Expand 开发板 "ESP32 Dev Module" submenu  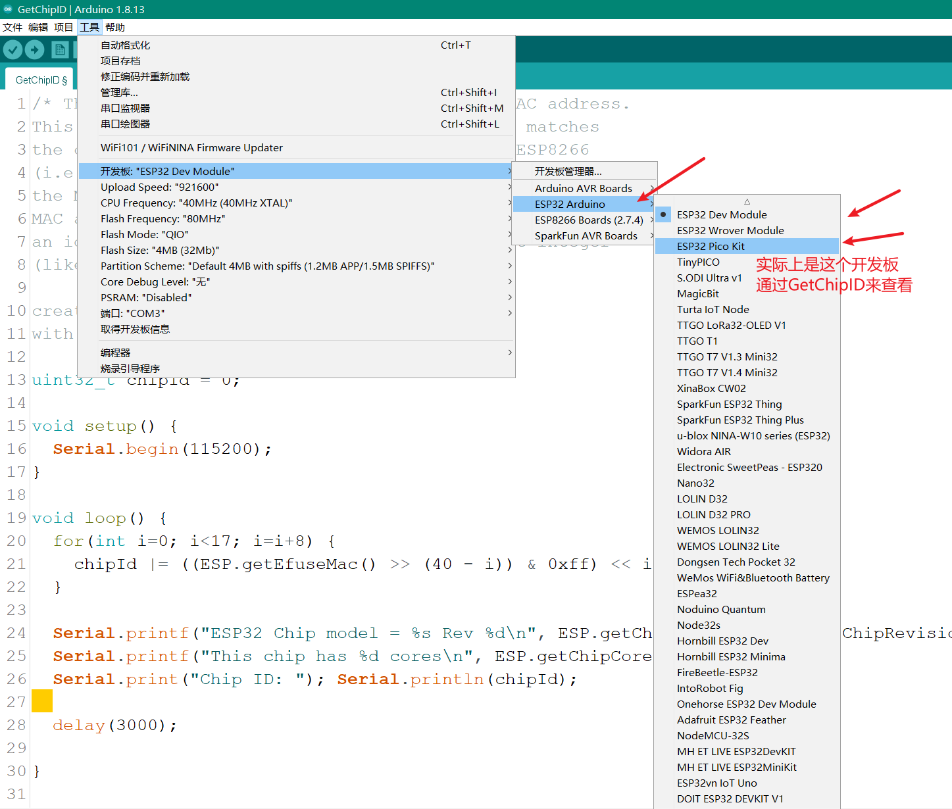pyautogui.click(x=296, y=171)
